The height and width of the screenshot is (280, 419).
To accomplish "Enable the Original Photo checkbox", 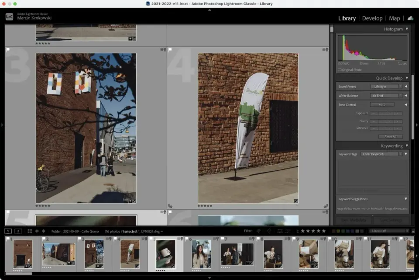I will click(x=340, y=70).
